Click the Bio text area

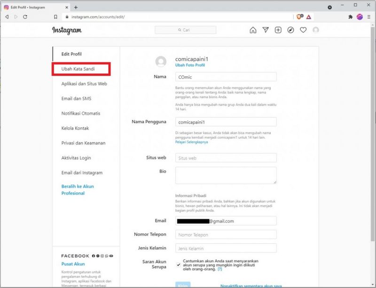226,176
